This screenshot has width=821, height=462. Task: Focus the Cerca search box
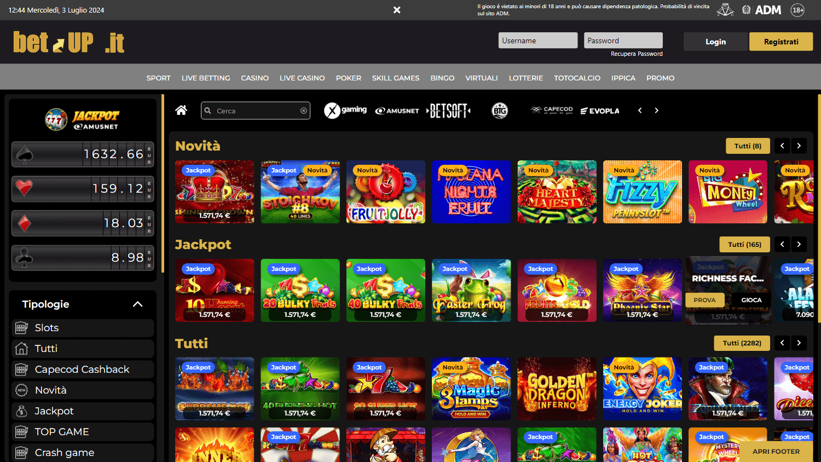click(x=256, y=111)
